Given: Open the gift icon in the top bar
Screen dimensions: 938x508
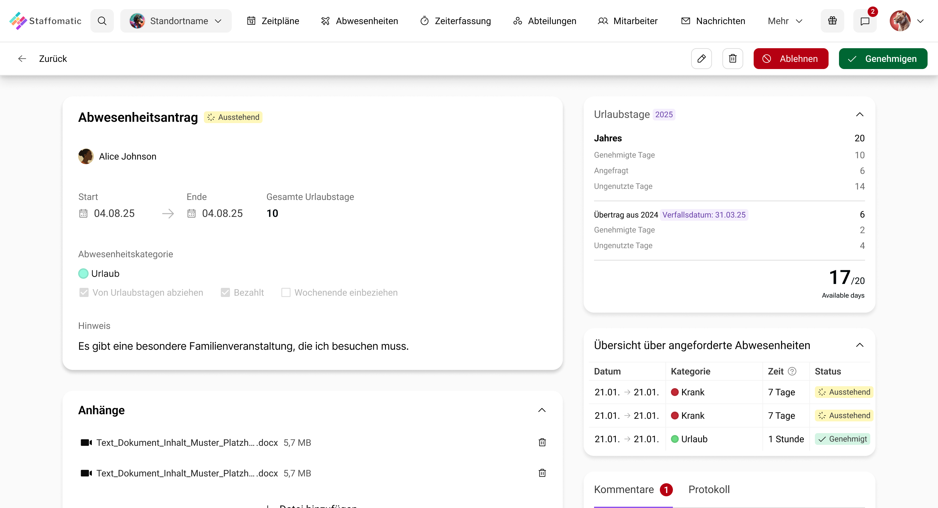Looking at the screenshot, I should point(832,21).
